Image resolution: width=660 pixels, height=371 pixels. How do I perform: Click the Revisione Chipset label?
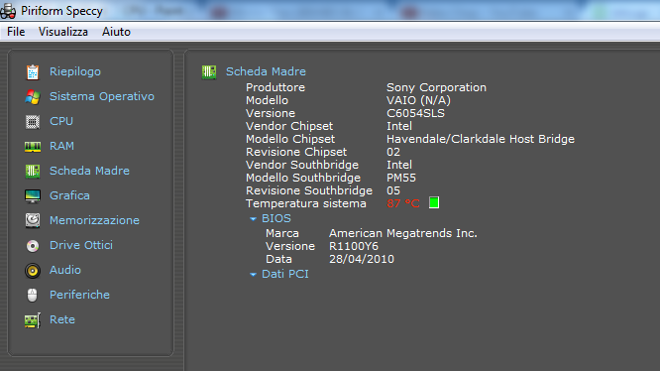296,152
